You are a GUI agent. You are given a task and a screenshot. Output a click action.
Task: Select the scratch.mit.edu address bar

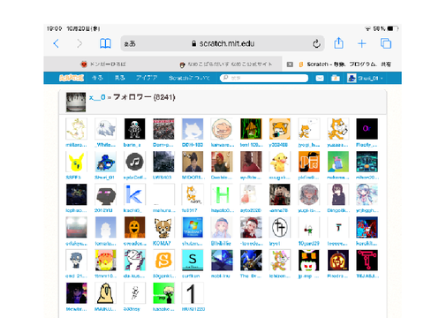(x=223, y=43)
